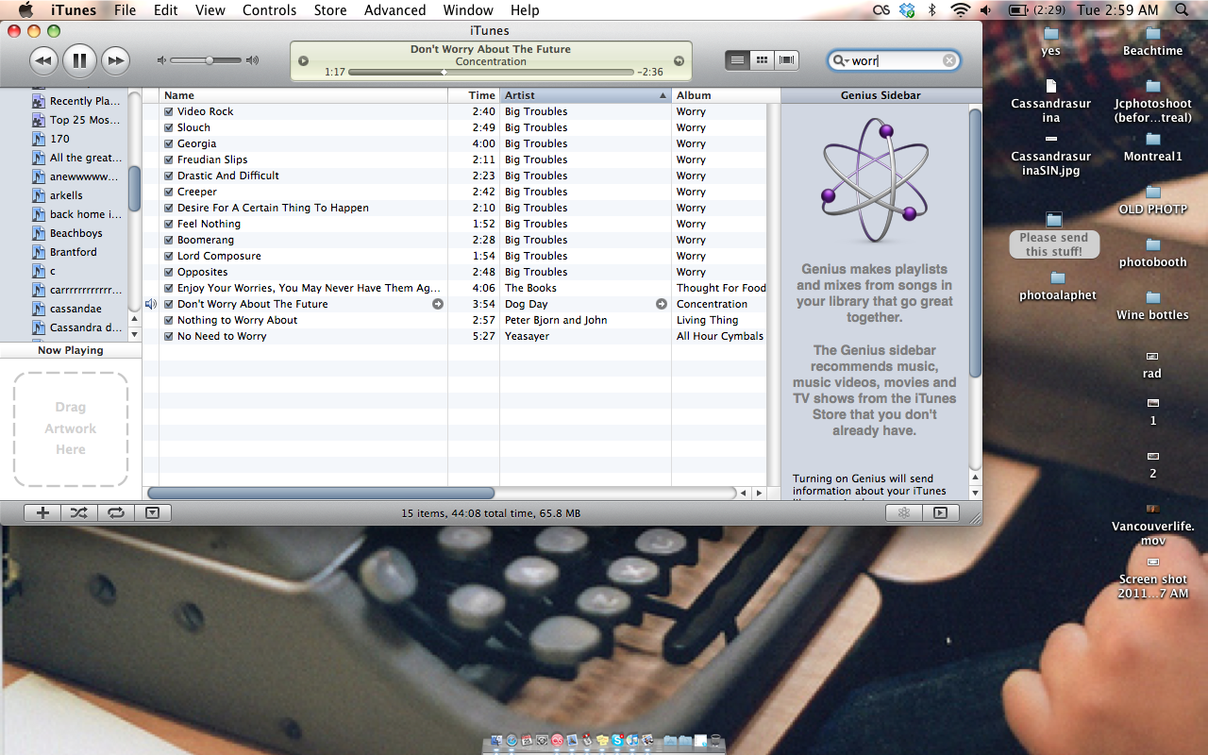Uncheck the Freudian Slips checkbox

[169, 159]
